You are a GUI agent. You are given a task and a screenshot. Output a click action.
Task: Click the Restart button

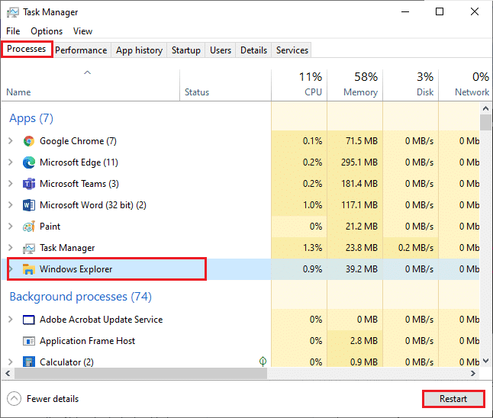(x=453, y=399)
